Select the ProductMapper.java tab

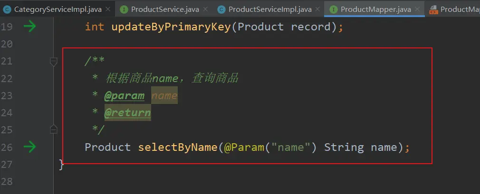[x=374, y=9]
